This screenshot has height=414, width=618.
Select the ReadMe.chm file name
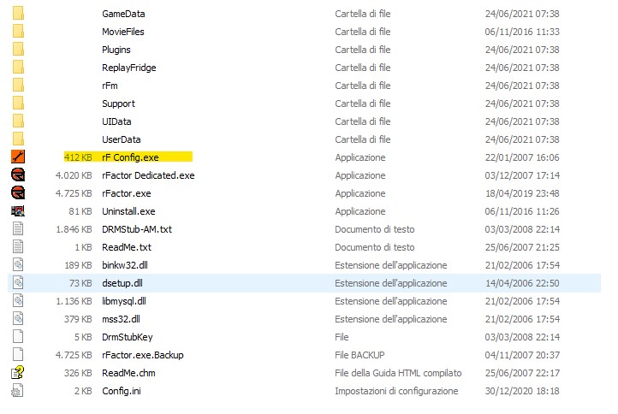pos(128,373)
